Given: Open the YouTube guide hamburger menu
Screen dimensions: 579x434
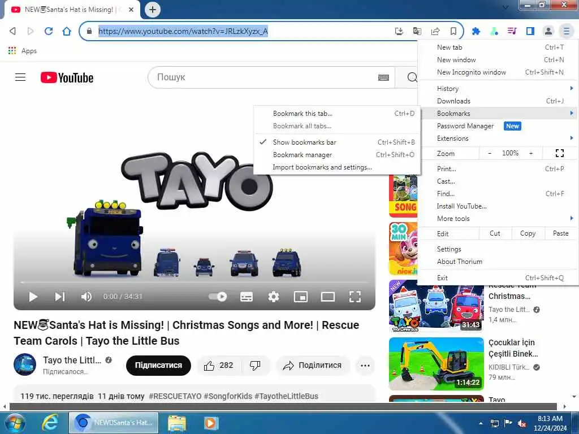Looking at the screenshot, I should (20, 77).
